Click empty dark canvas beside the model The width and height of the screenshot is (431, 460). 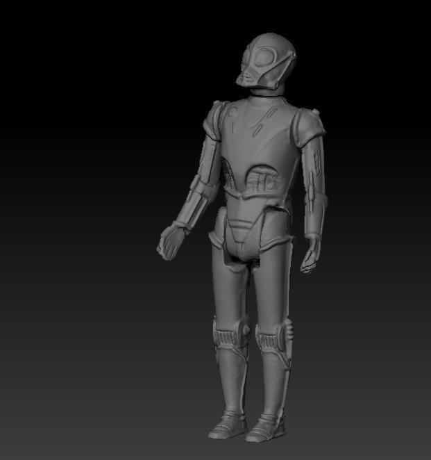pos(88,206)
